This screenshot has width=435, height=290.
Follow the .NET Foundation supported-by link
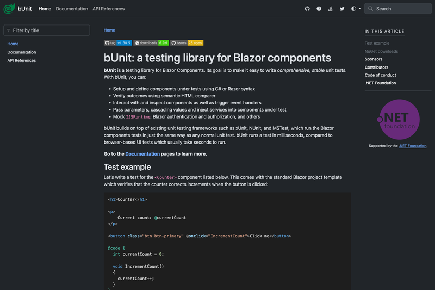[413, 146]
